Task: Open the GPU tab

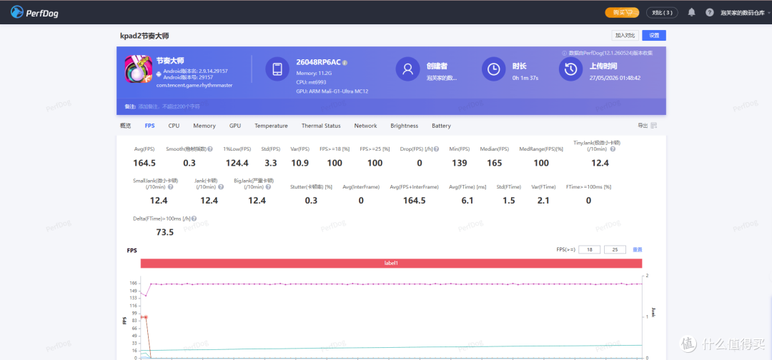Action: click(235, 126)
